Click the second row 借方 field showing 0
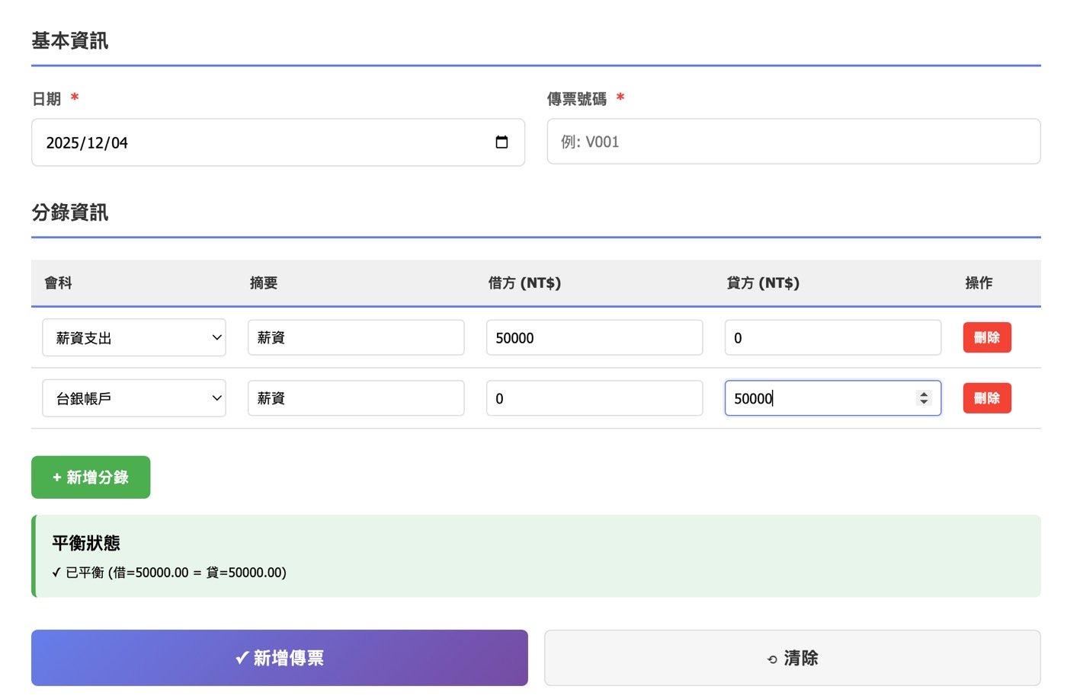This screenshot has height=699, width=1067. 594,397
